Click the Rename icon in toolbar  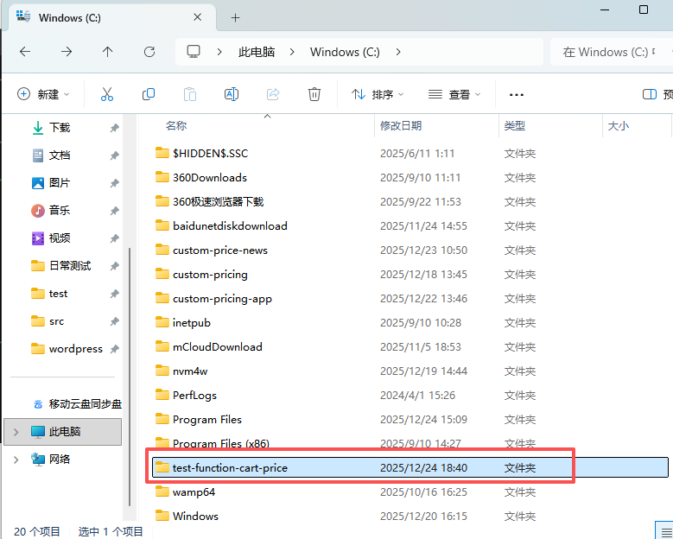[x=232, y=94]
